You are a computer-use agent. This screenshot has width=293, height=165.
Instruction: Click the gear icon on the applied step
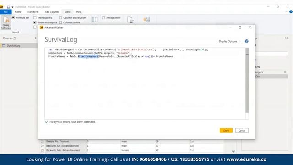tap(285, 72)
